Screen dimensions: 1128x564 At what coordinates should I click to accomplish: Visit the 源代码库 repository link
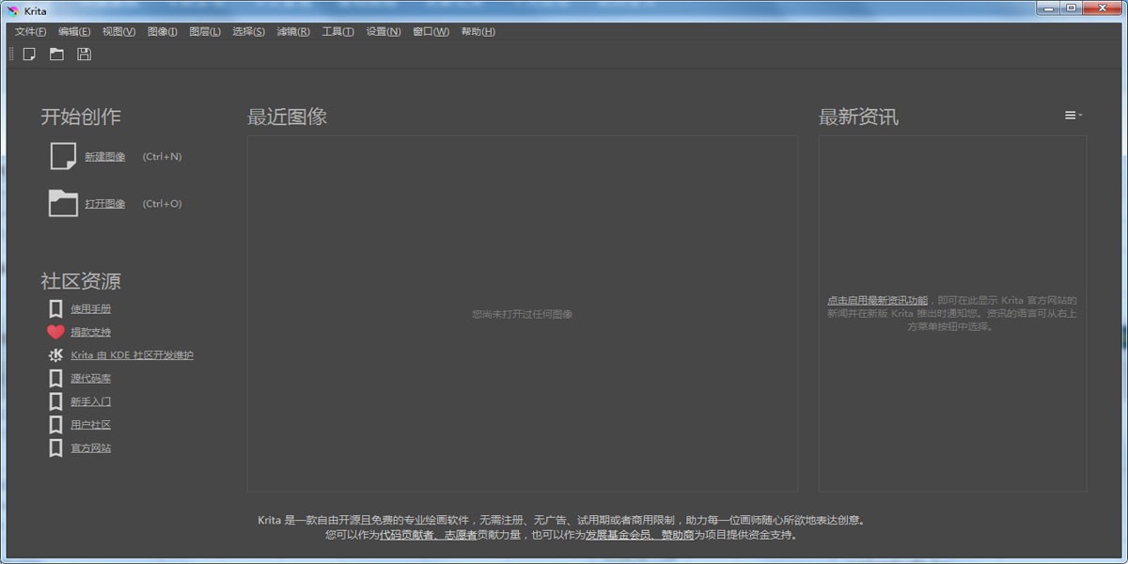coord(90,377)
